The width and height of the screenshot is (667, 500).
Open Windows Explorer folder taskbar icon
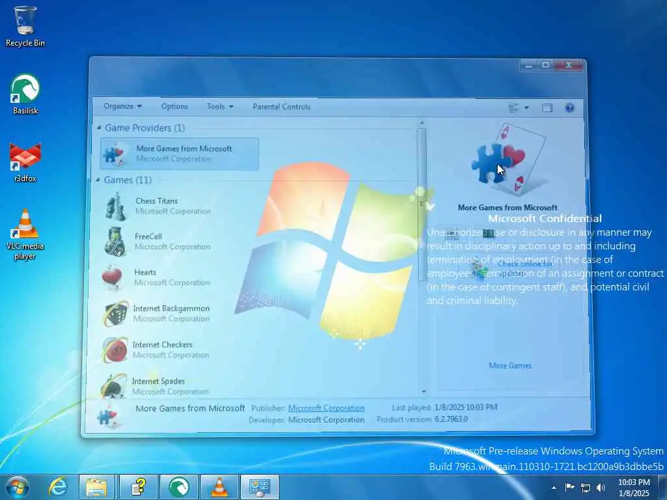[96, 487]
